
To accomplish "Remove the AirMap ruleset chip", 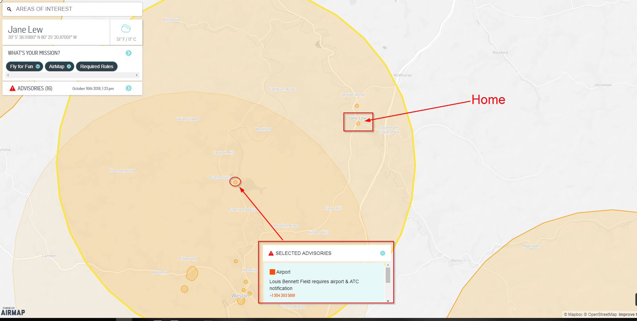I will [69, 66].
